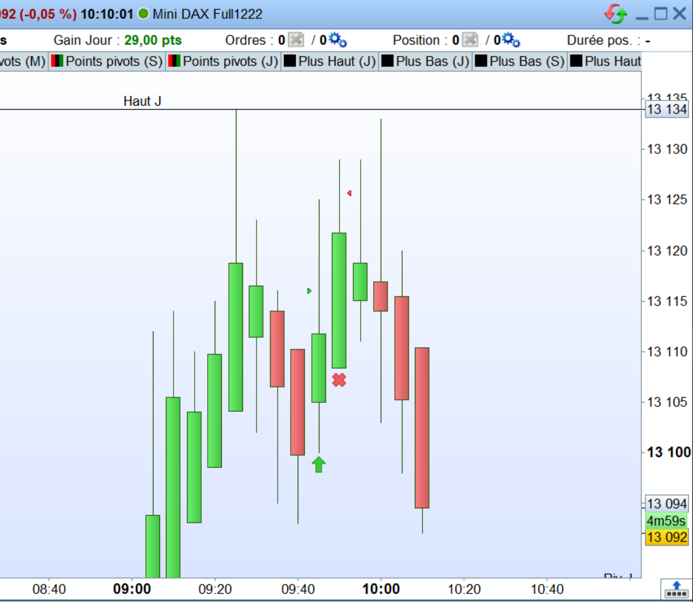
Task: Select the Plus Bas (S) indicator tab
Action: [520, 61]
